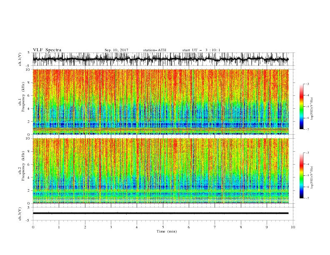
Task: Click the "-7" tick on lower color bar
Action: (307, 198)
